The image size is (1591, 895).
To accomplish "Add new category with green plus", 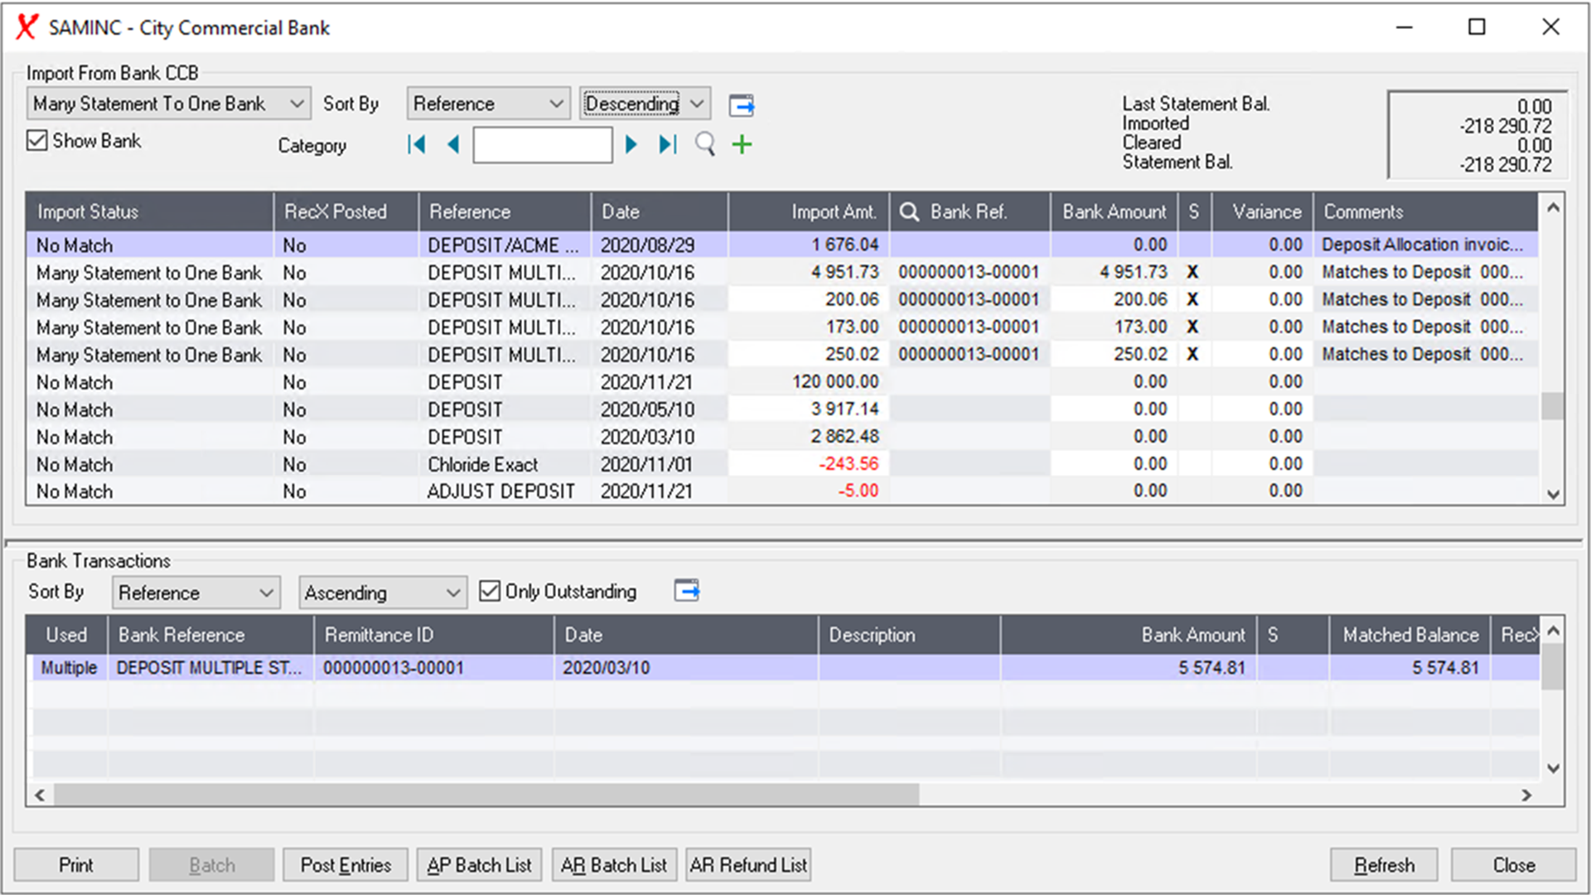I will 742,145.
